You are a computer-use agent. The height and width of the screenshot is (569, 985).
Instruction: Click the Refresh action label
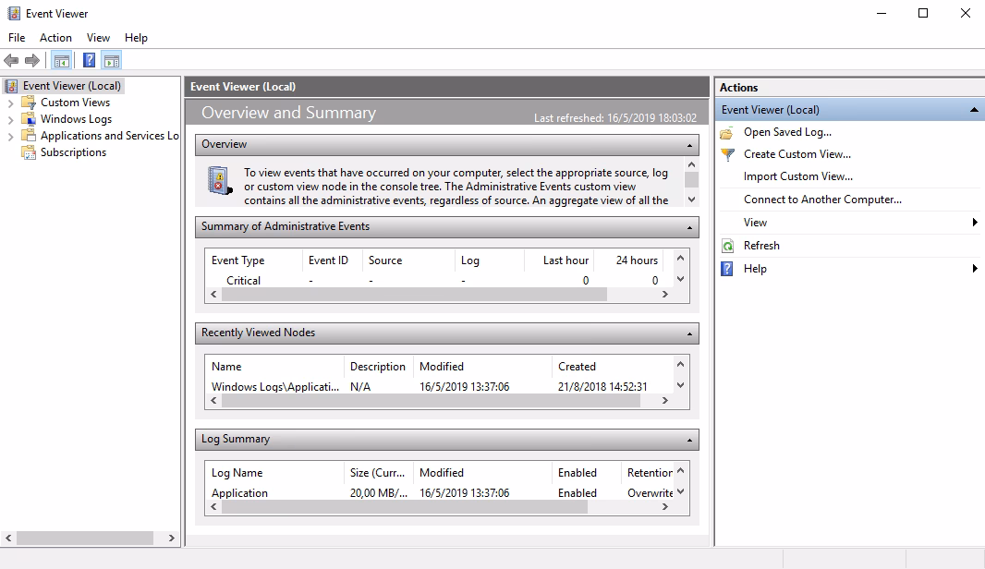point(761,246)
